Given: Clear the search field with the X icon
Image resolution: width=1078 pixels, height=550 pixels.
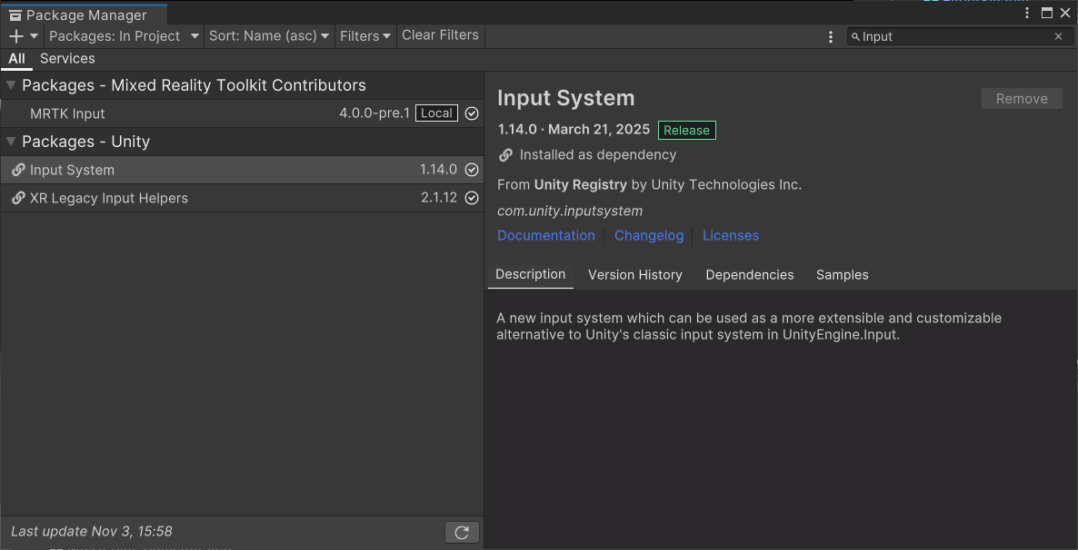Looking at the screenshot, I should click(1058, 36).
